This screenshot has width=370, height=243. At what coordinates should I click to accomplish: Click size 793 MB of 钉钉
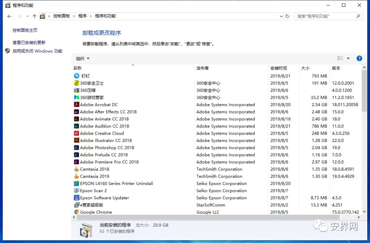point(319,76)
